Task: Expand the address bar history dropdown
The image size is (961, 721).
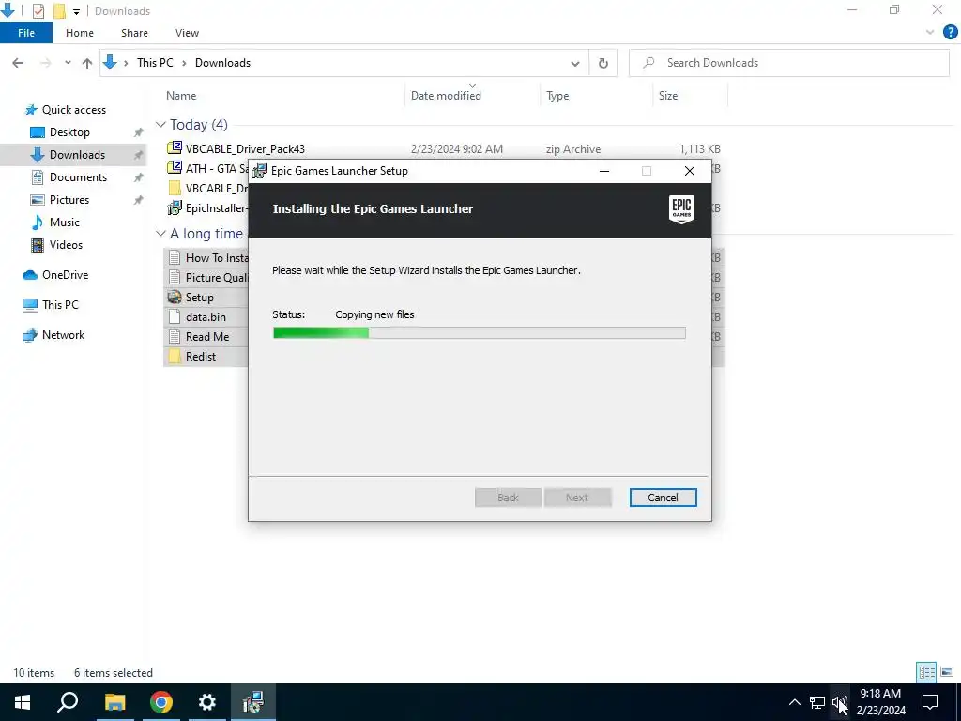Action: 575,63
